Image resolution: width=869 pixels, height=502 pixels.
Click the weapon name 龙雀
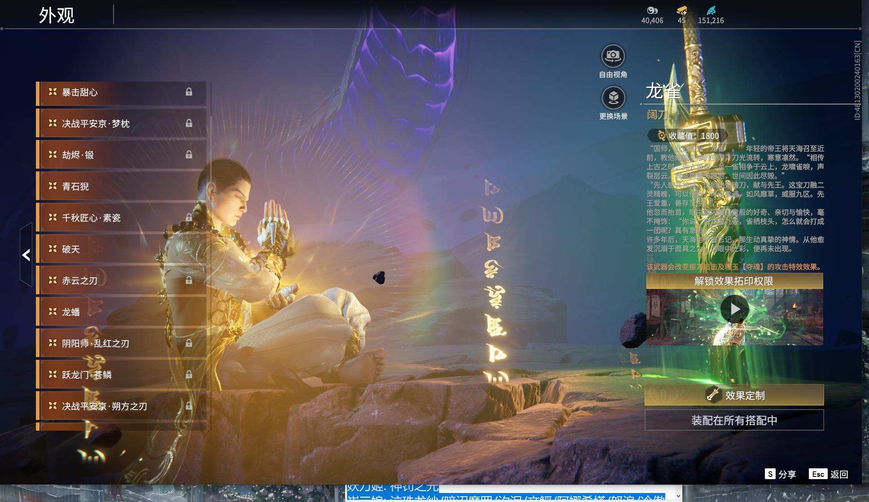663,91
